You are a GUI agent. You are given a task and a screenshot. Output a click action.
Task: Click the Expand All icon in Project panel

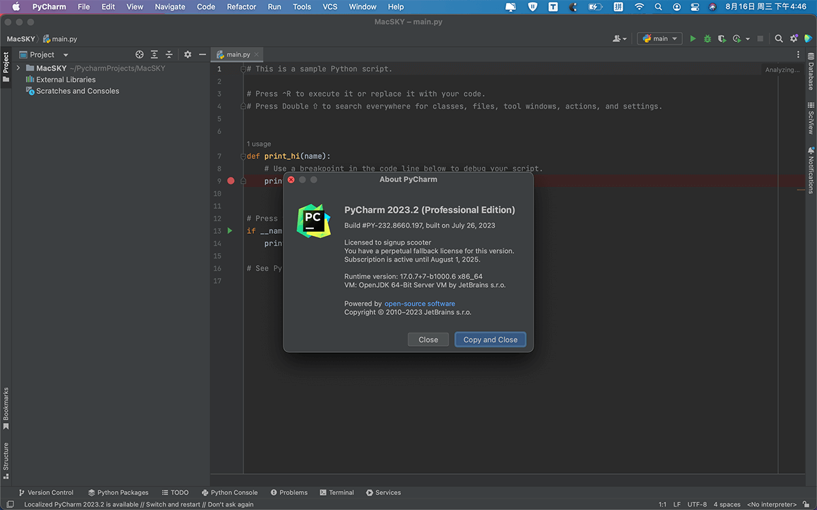tap(155, 54)
